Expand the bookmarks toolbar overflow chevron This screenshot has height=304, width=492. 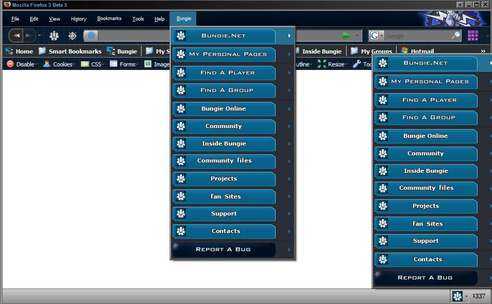pyautogui.click(x=483, y=51)
